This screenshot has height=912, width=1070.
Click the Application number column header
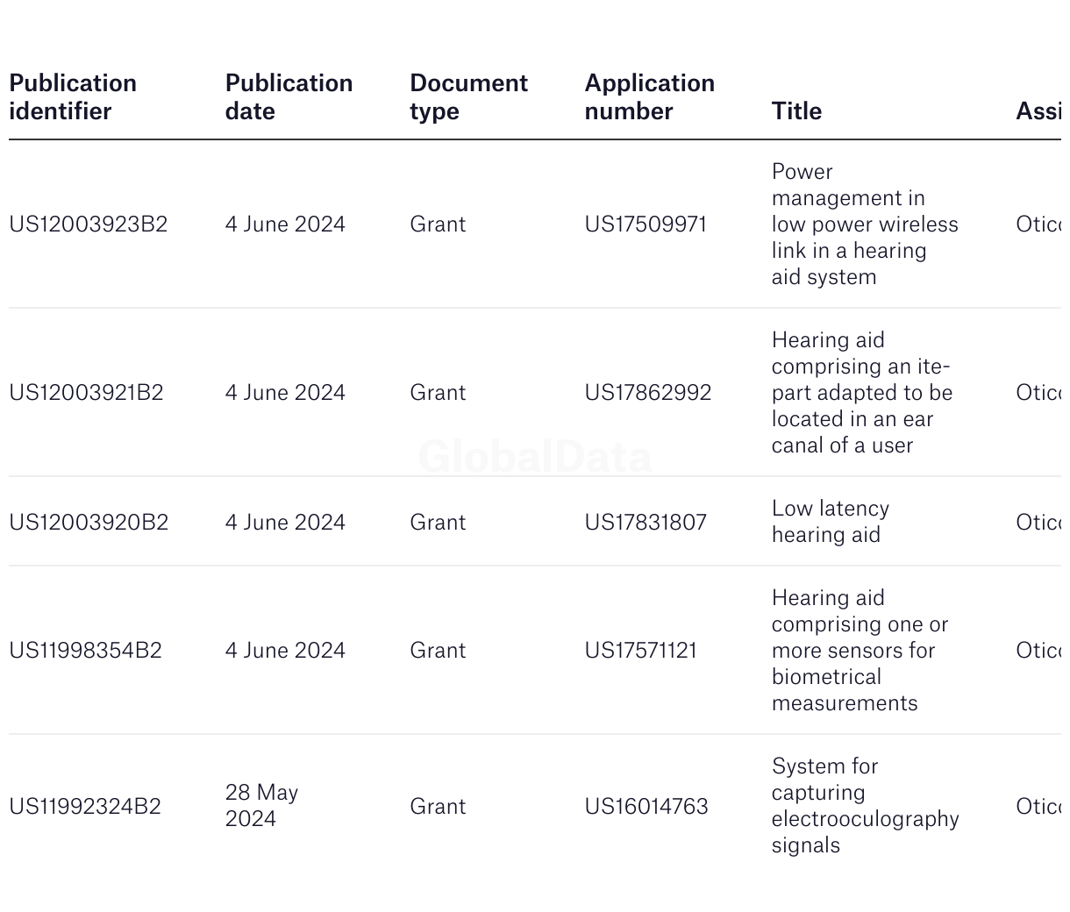649,97
